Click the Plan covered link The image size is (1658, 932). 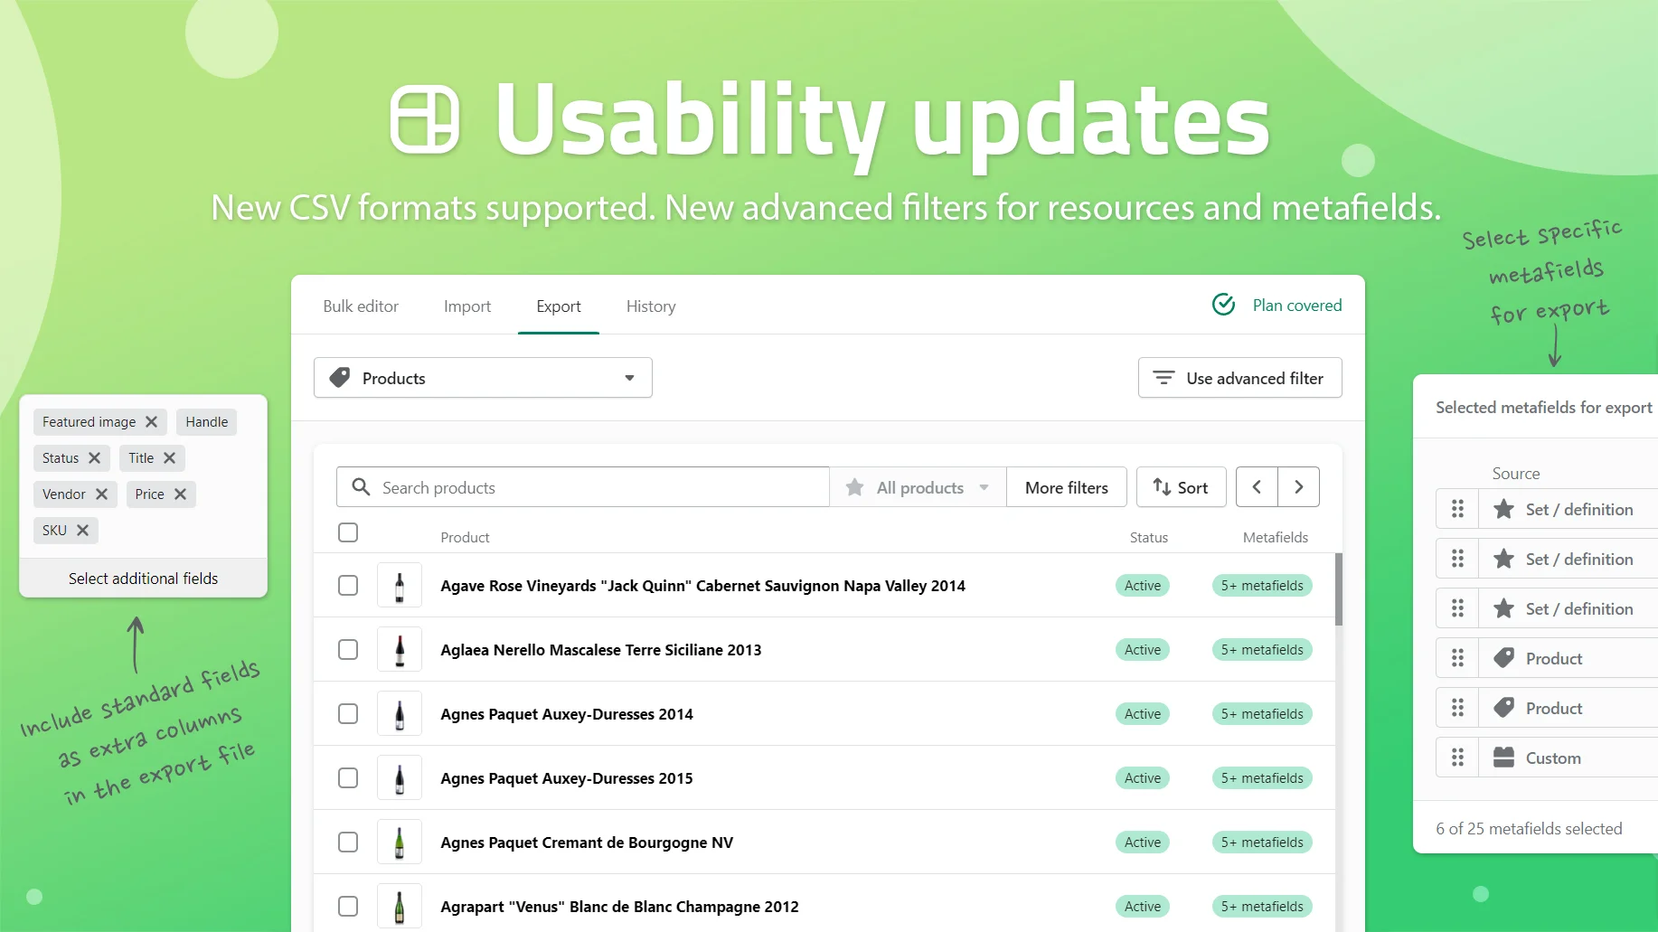tap(1297, 306)
